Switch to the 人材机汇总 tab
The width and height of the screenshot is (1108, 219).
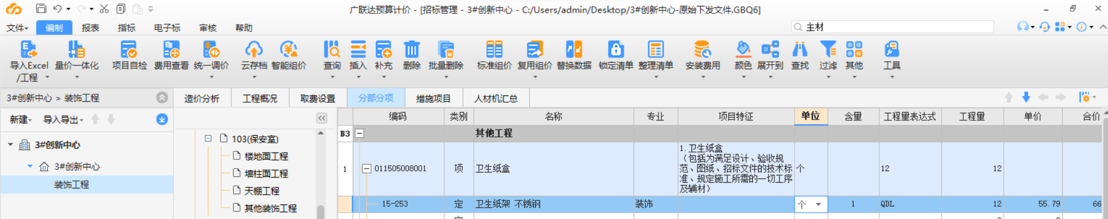(x=496, y=98)
